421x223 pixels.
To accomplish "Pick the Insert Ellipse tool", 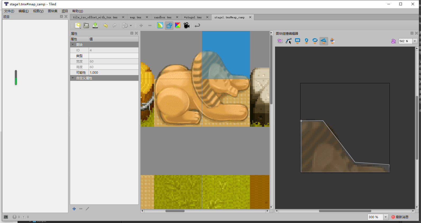I will click(x=315, y=41).
